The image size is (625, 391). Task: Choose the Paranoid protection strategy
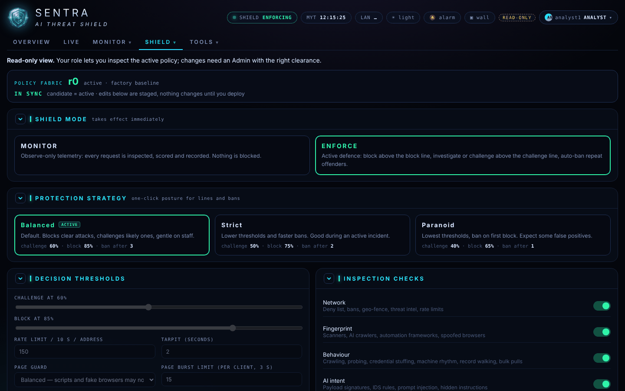coord(513,235)
